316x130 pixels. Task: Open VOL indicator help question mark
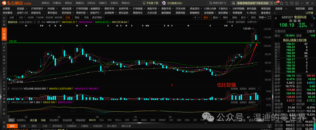point(8,89)
